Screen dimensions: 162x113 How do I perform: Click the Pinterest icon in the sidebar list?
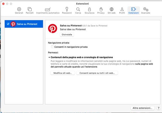tap(13, 24)
